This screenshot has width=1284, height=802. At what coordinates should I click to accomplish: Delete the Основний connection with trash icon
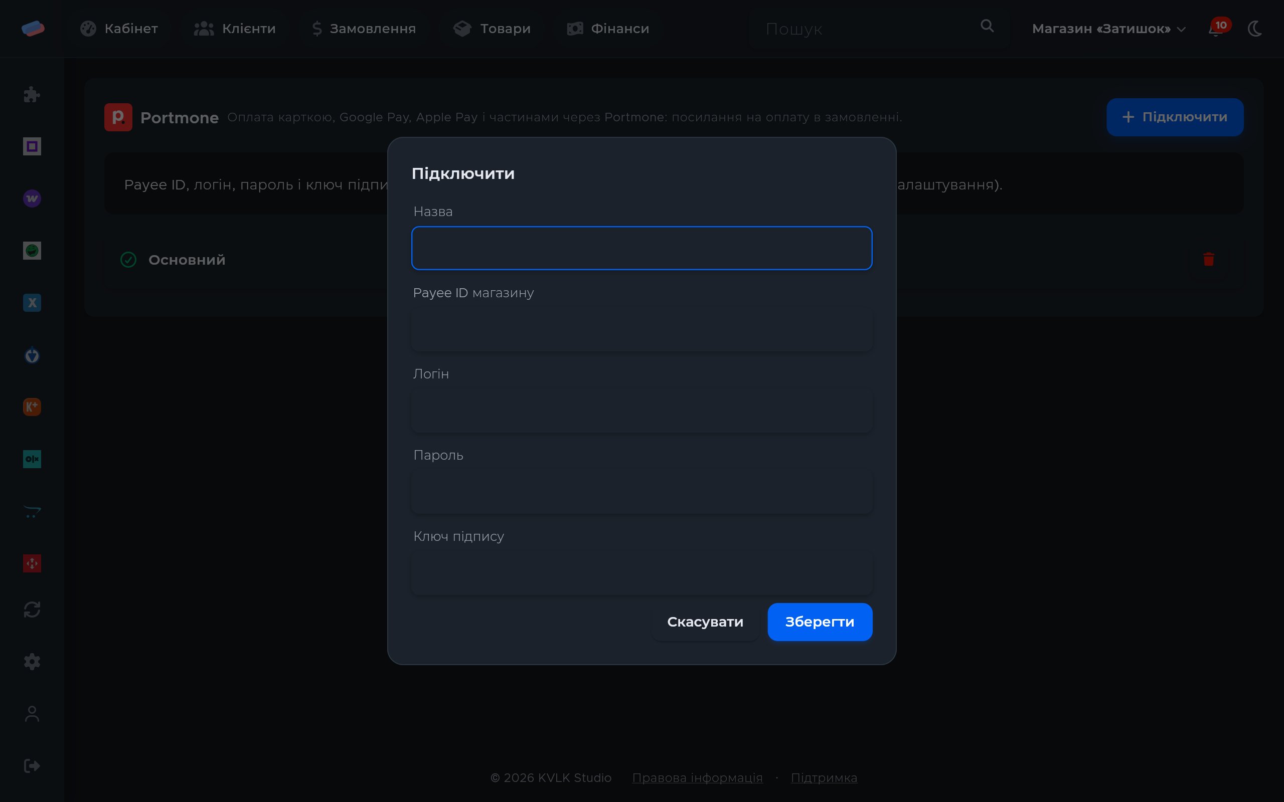tap(1209, 259)
